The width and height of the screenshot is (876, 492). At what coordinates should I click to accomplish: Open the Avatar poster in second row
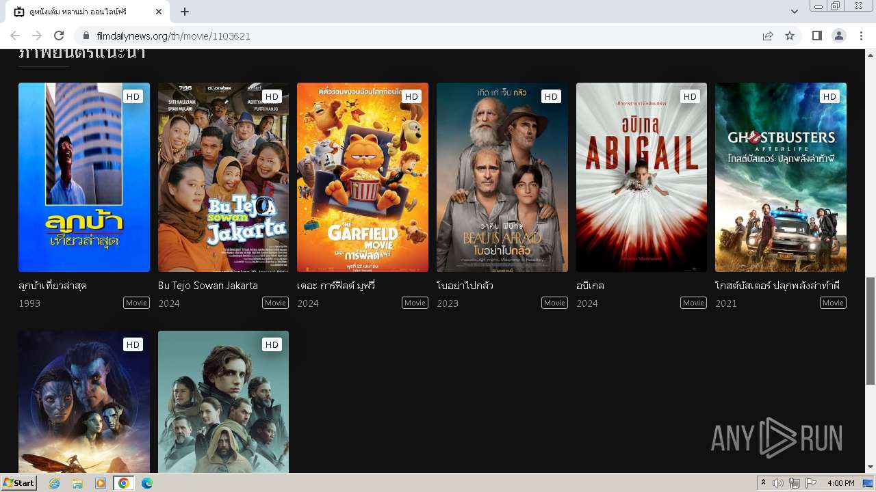click(x=84, y=402)
